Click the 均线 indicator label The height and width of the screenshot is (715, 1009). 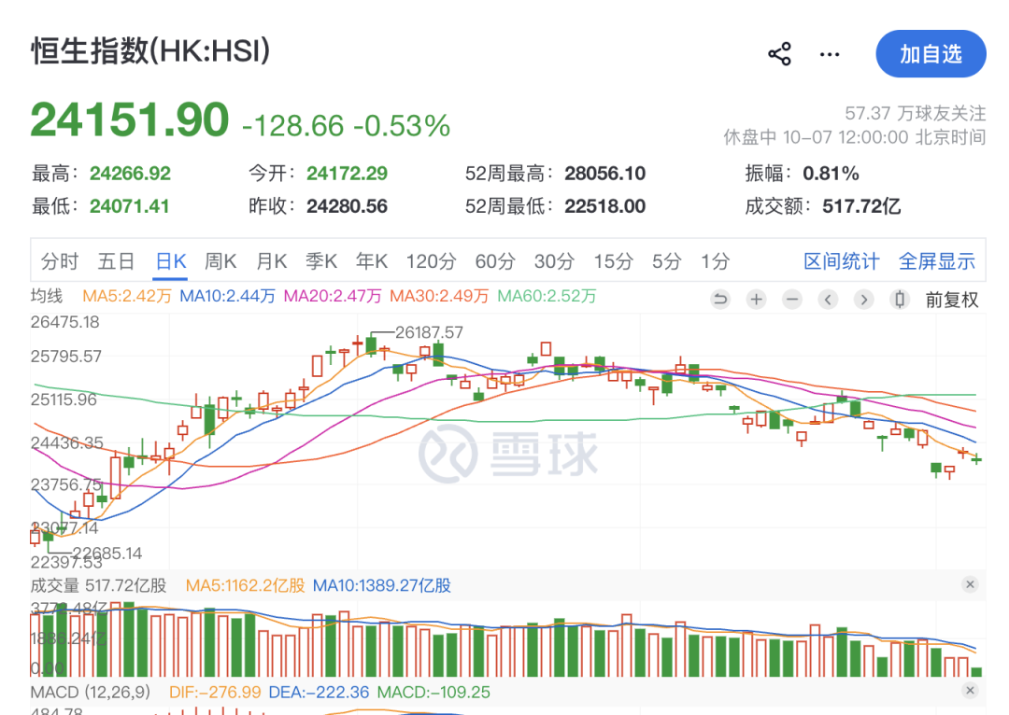click(47, 296)
